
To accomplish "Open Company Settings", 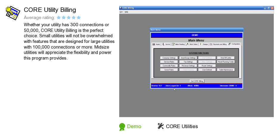I will 169,58.
